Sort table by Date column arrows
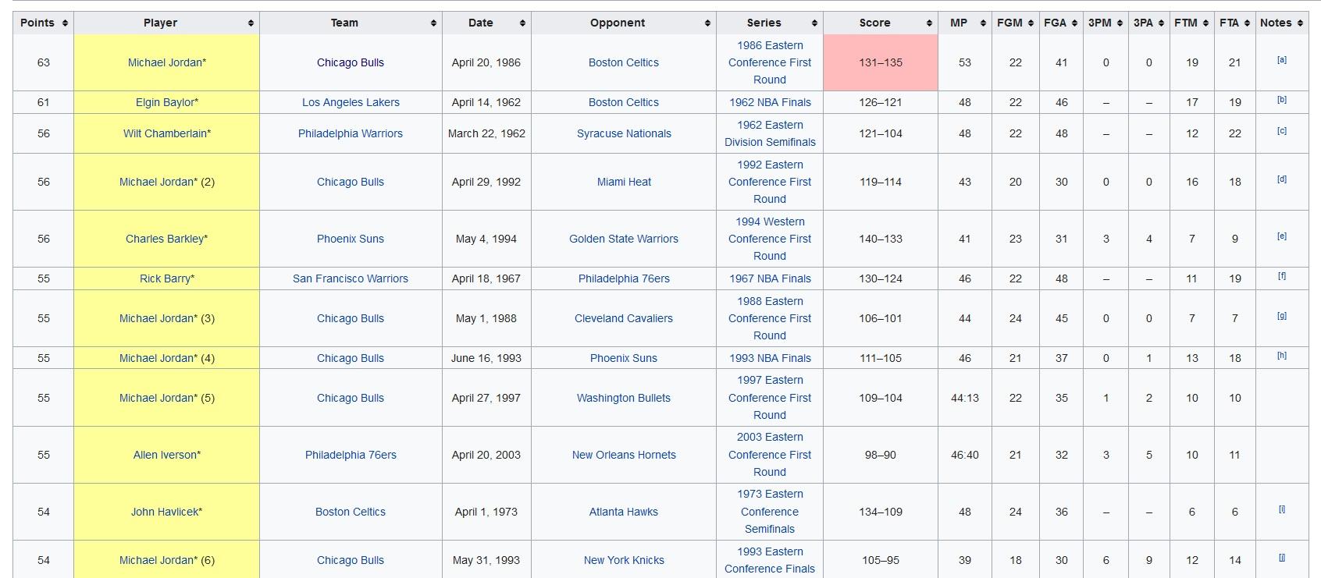Viewport: 1321px width, 578px height. [x=522, y=23]
